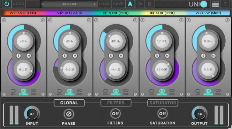Select Stereo mode on second band
This screenshot has height=129, width=232.
click(x=70, y=92)
